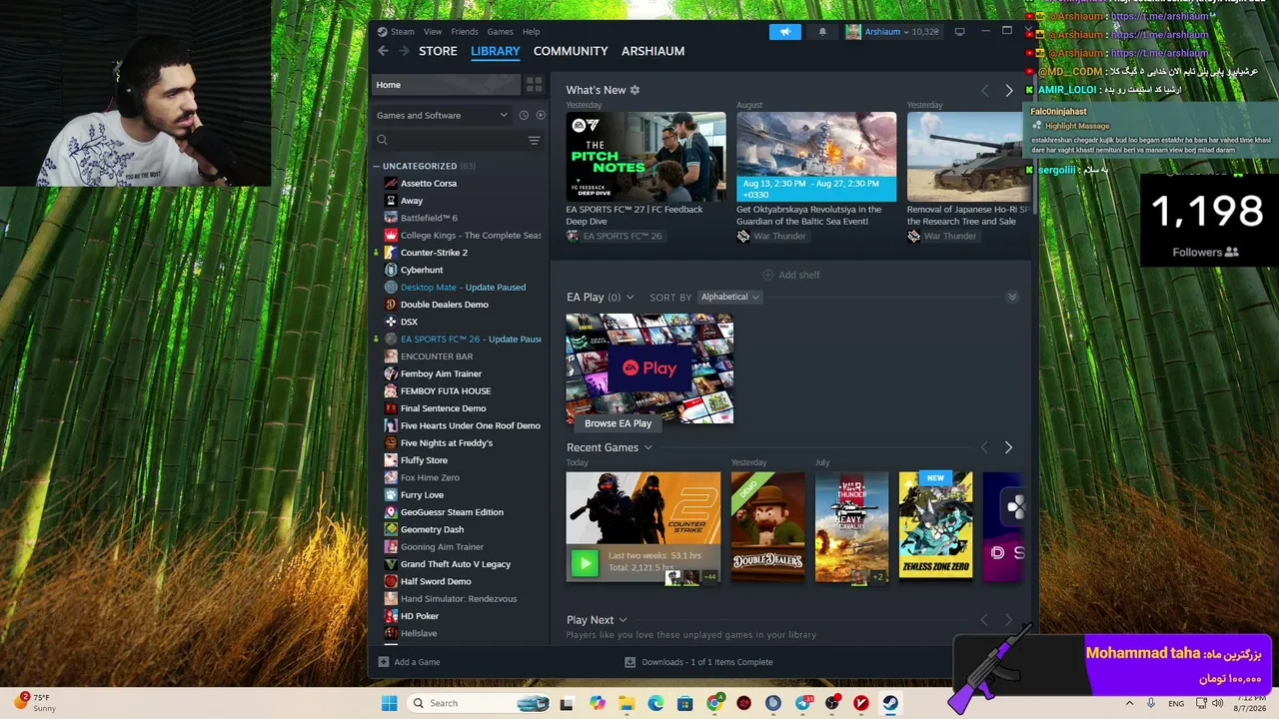The width and height of the screenshot is (1279, 719).
Task: Select Five Nights at Freddy's in list
Action: 447,443
